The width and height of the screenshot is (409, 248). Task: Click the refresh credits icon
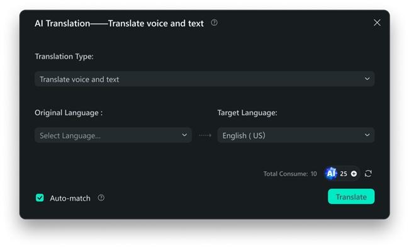pos(368,173)
